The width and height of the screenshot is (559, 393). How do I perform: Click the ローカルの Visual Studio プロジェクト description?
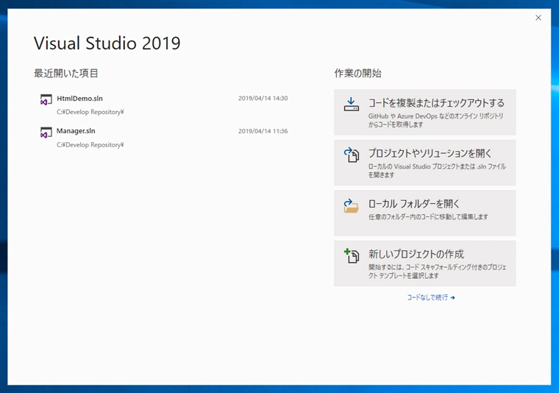click(x=437, y=171)
